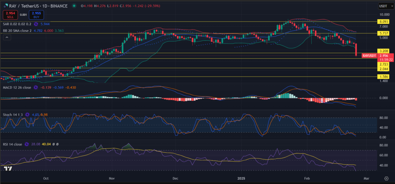Image resolution: width=395 pixels, height=184 pixels.
Task: Click the TradingView logo
Action: point(7,169)
